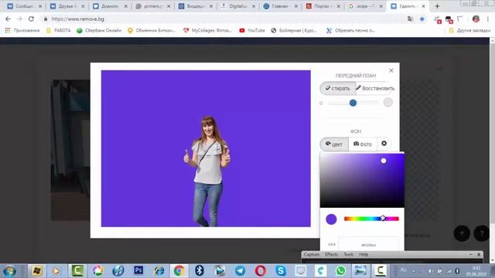This screenshot has width=495, height=278.
Task: Switch to the Сообщ... browser tab
Action: (24, 6)
